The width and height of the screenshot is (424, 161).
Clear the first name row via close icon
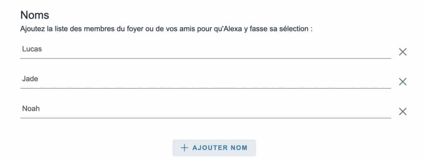point(402,52)
